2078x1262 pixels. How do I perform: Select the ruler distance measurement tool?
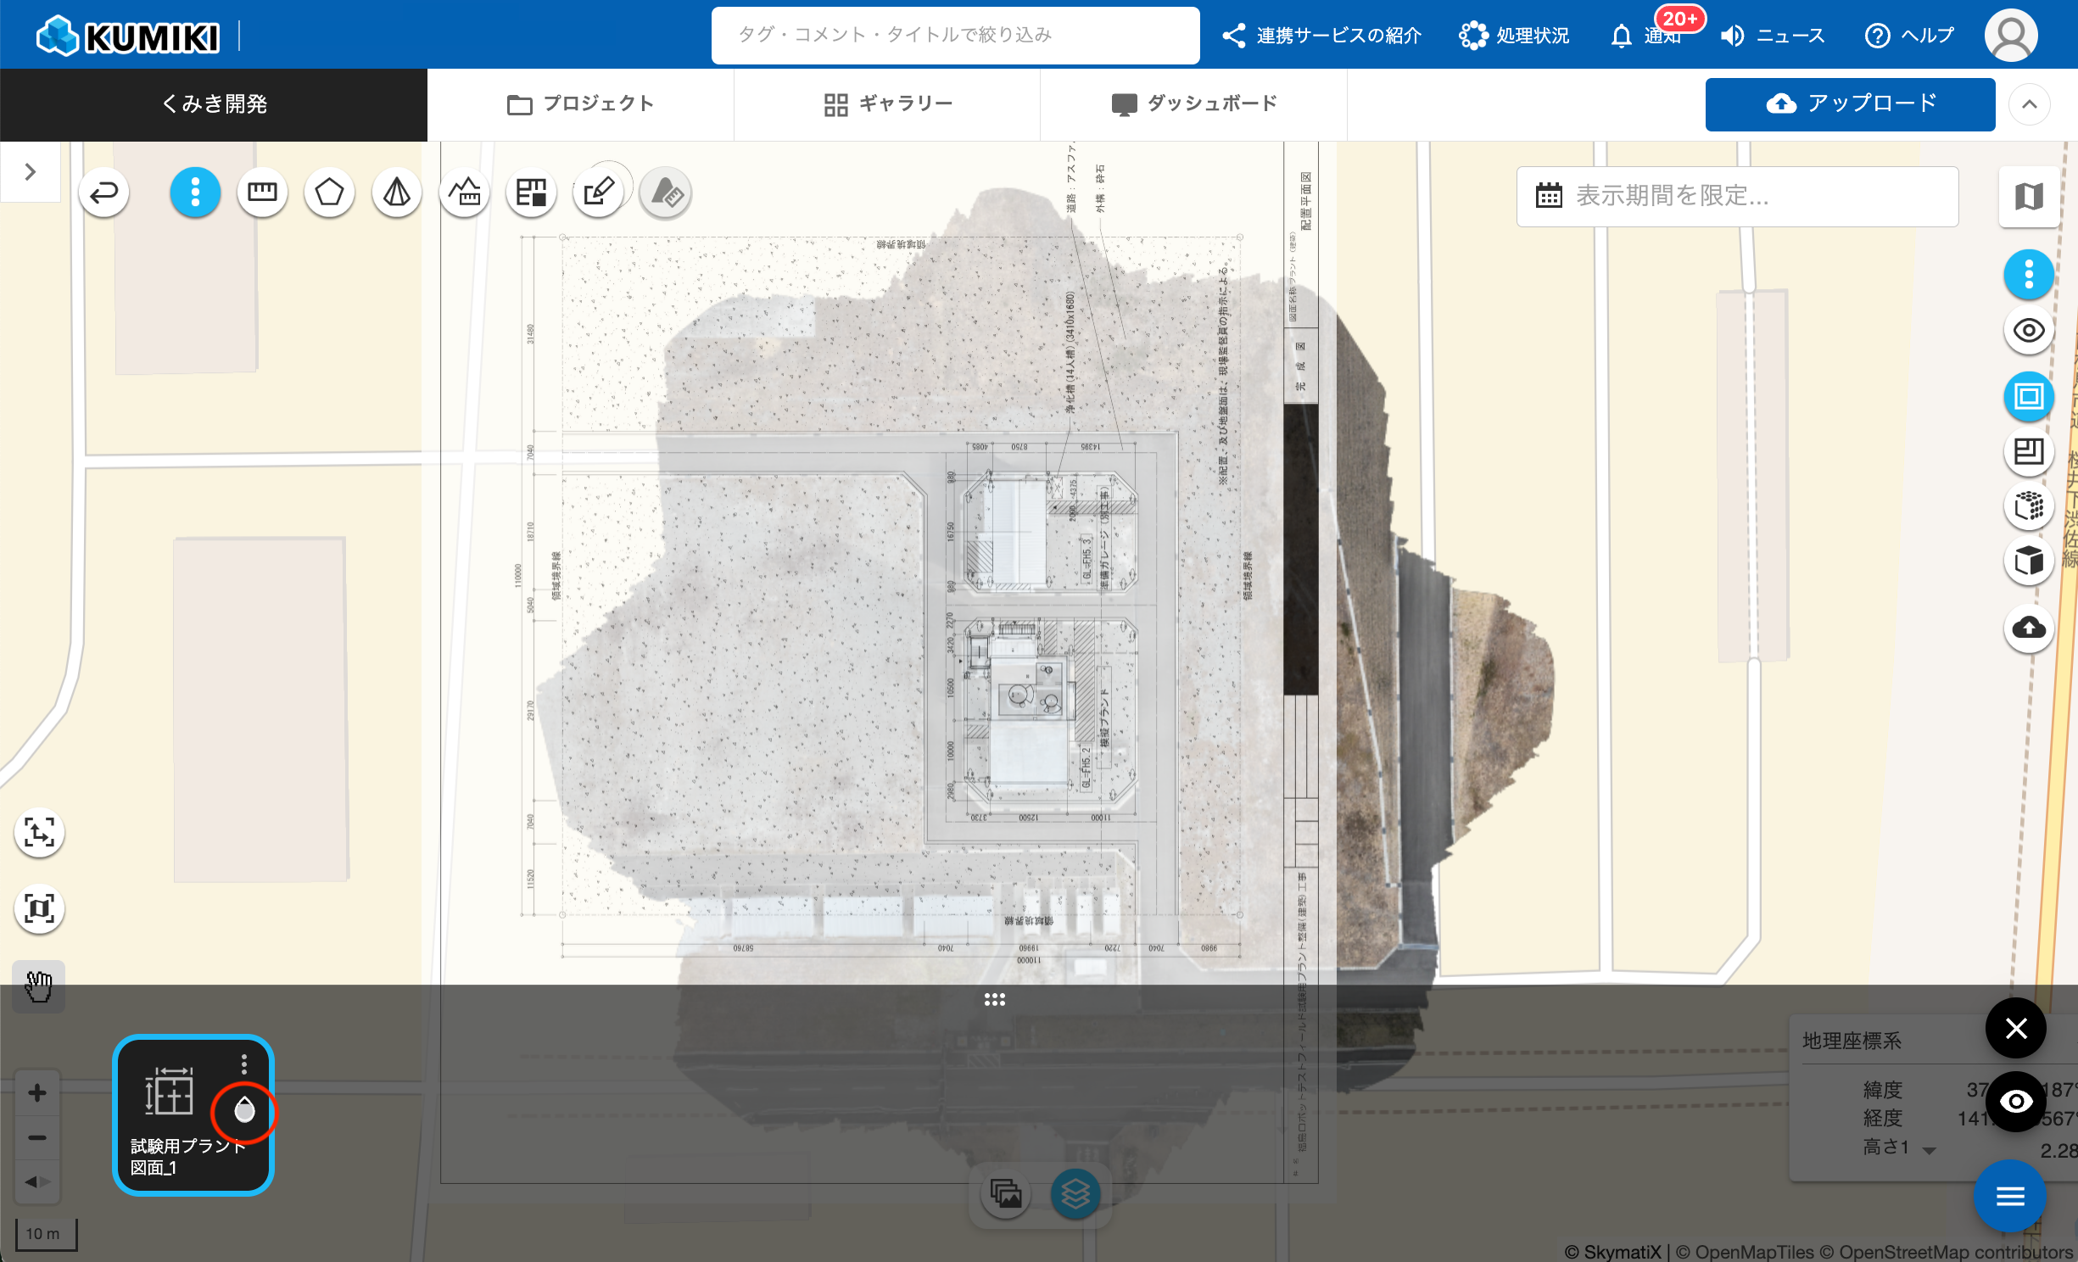click(x=262, y=193)
